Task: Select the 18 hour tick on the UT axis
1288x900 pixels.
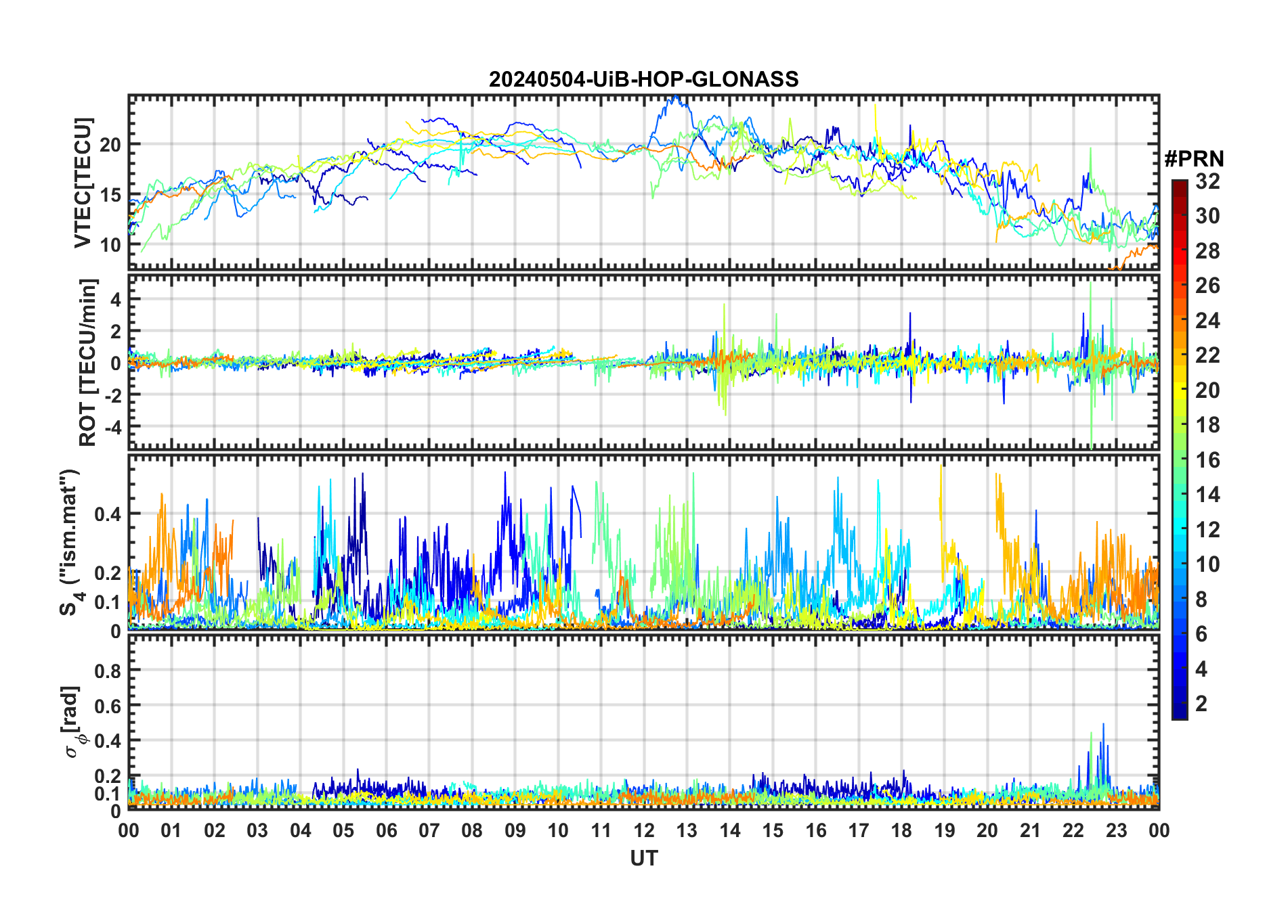Action: coord(901,831)
